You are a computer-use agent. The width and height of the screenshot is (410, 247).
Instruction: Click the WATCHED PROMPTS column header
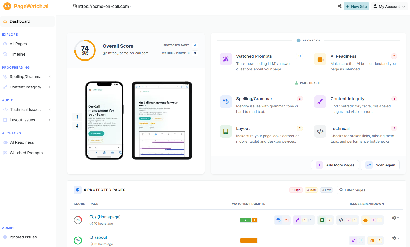[249, 204]
